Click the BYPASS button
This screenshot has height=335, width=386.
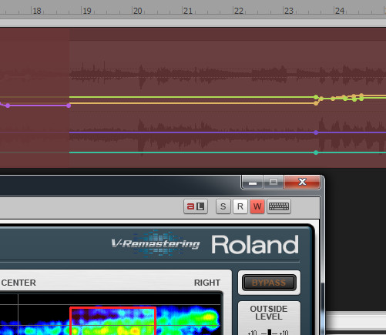(x=269, y=283)
